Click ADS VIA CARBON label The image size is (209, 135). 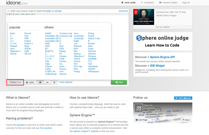pos(162,27)
